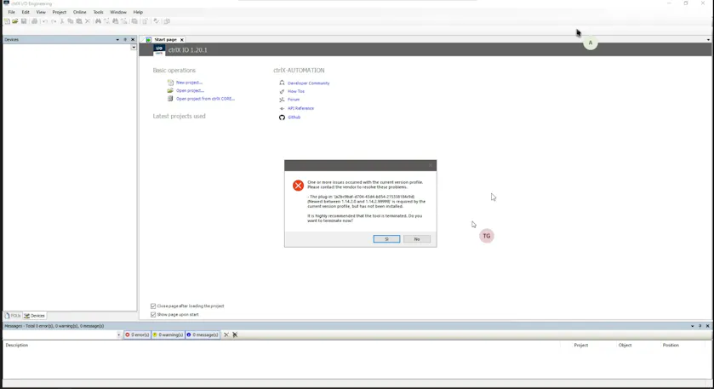Open the API Reference link
This screenshot has width=714, height=389.
300,108
